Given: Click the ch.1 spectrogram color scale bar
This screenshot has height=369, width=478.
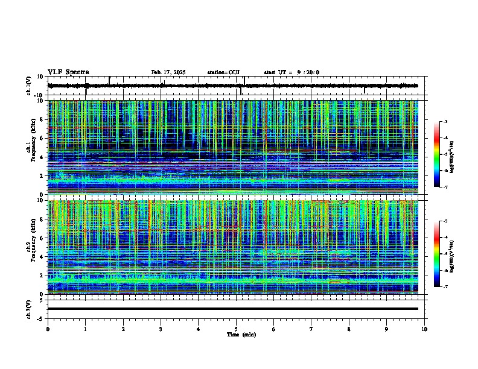Looking at the screenshot, I should click(437, 154).
